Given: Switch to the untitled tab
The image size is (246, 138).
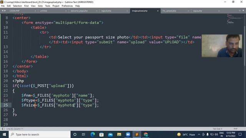Looking at the screenshot, I should 43,11.
